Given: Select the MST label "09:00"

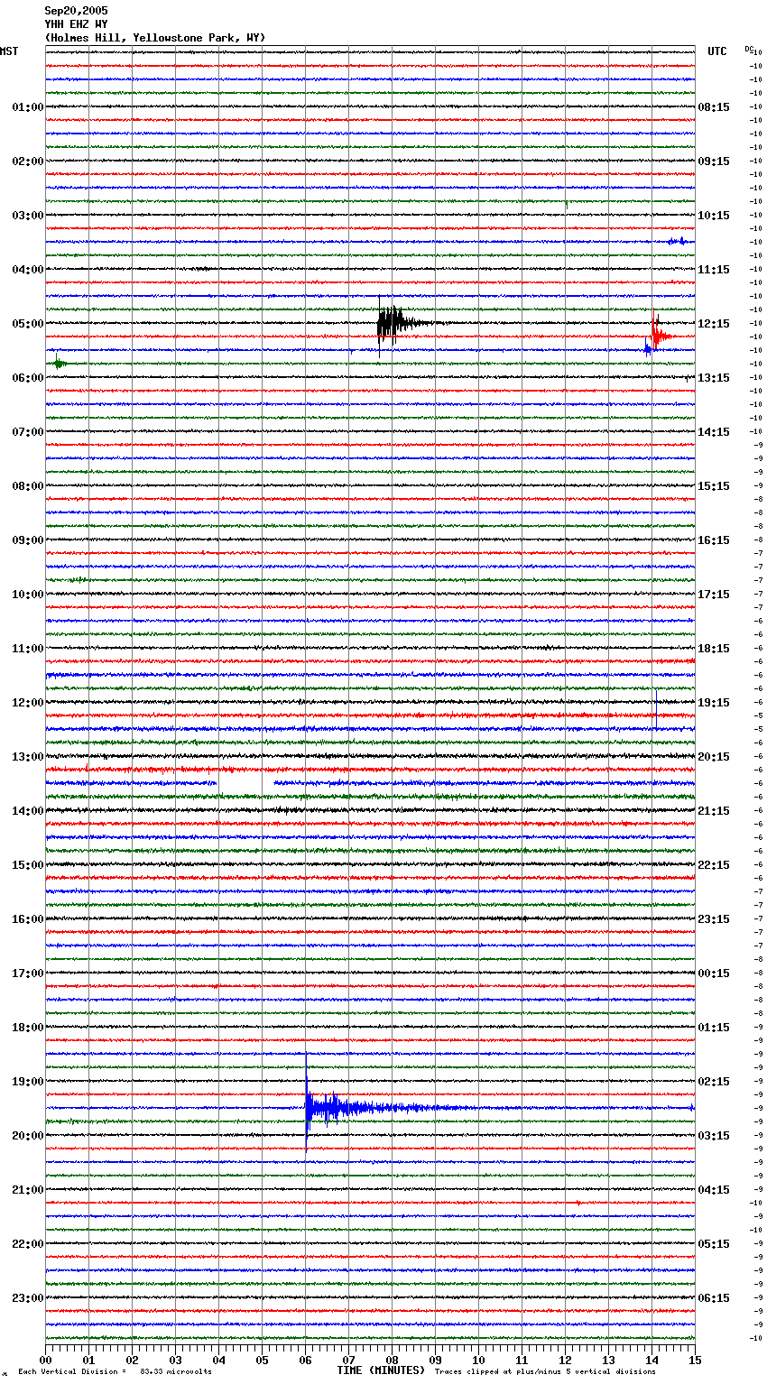Looking at the screenshot, I should (28, 540).
